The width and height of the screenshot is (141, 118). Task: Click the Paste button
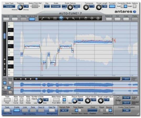(x=135, y=19)
